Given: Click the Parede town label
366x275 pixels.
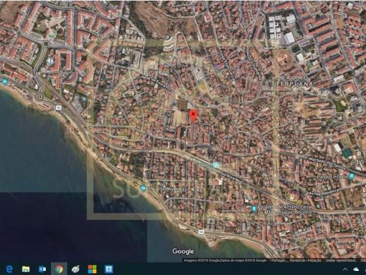Looking at the screenshot, I should [227, 100].
